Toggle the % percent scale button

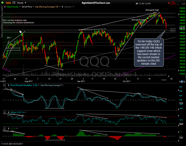[x=184, y=82]
